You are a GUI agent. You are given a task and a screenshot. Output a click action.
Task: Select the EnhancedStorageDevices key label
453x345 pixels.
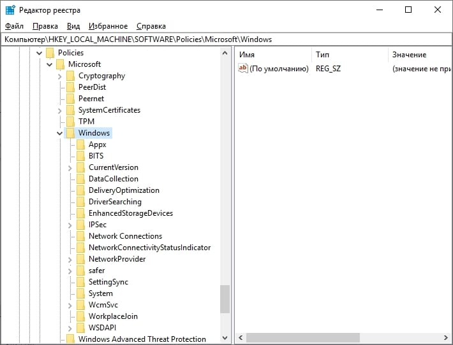[131, 213]
